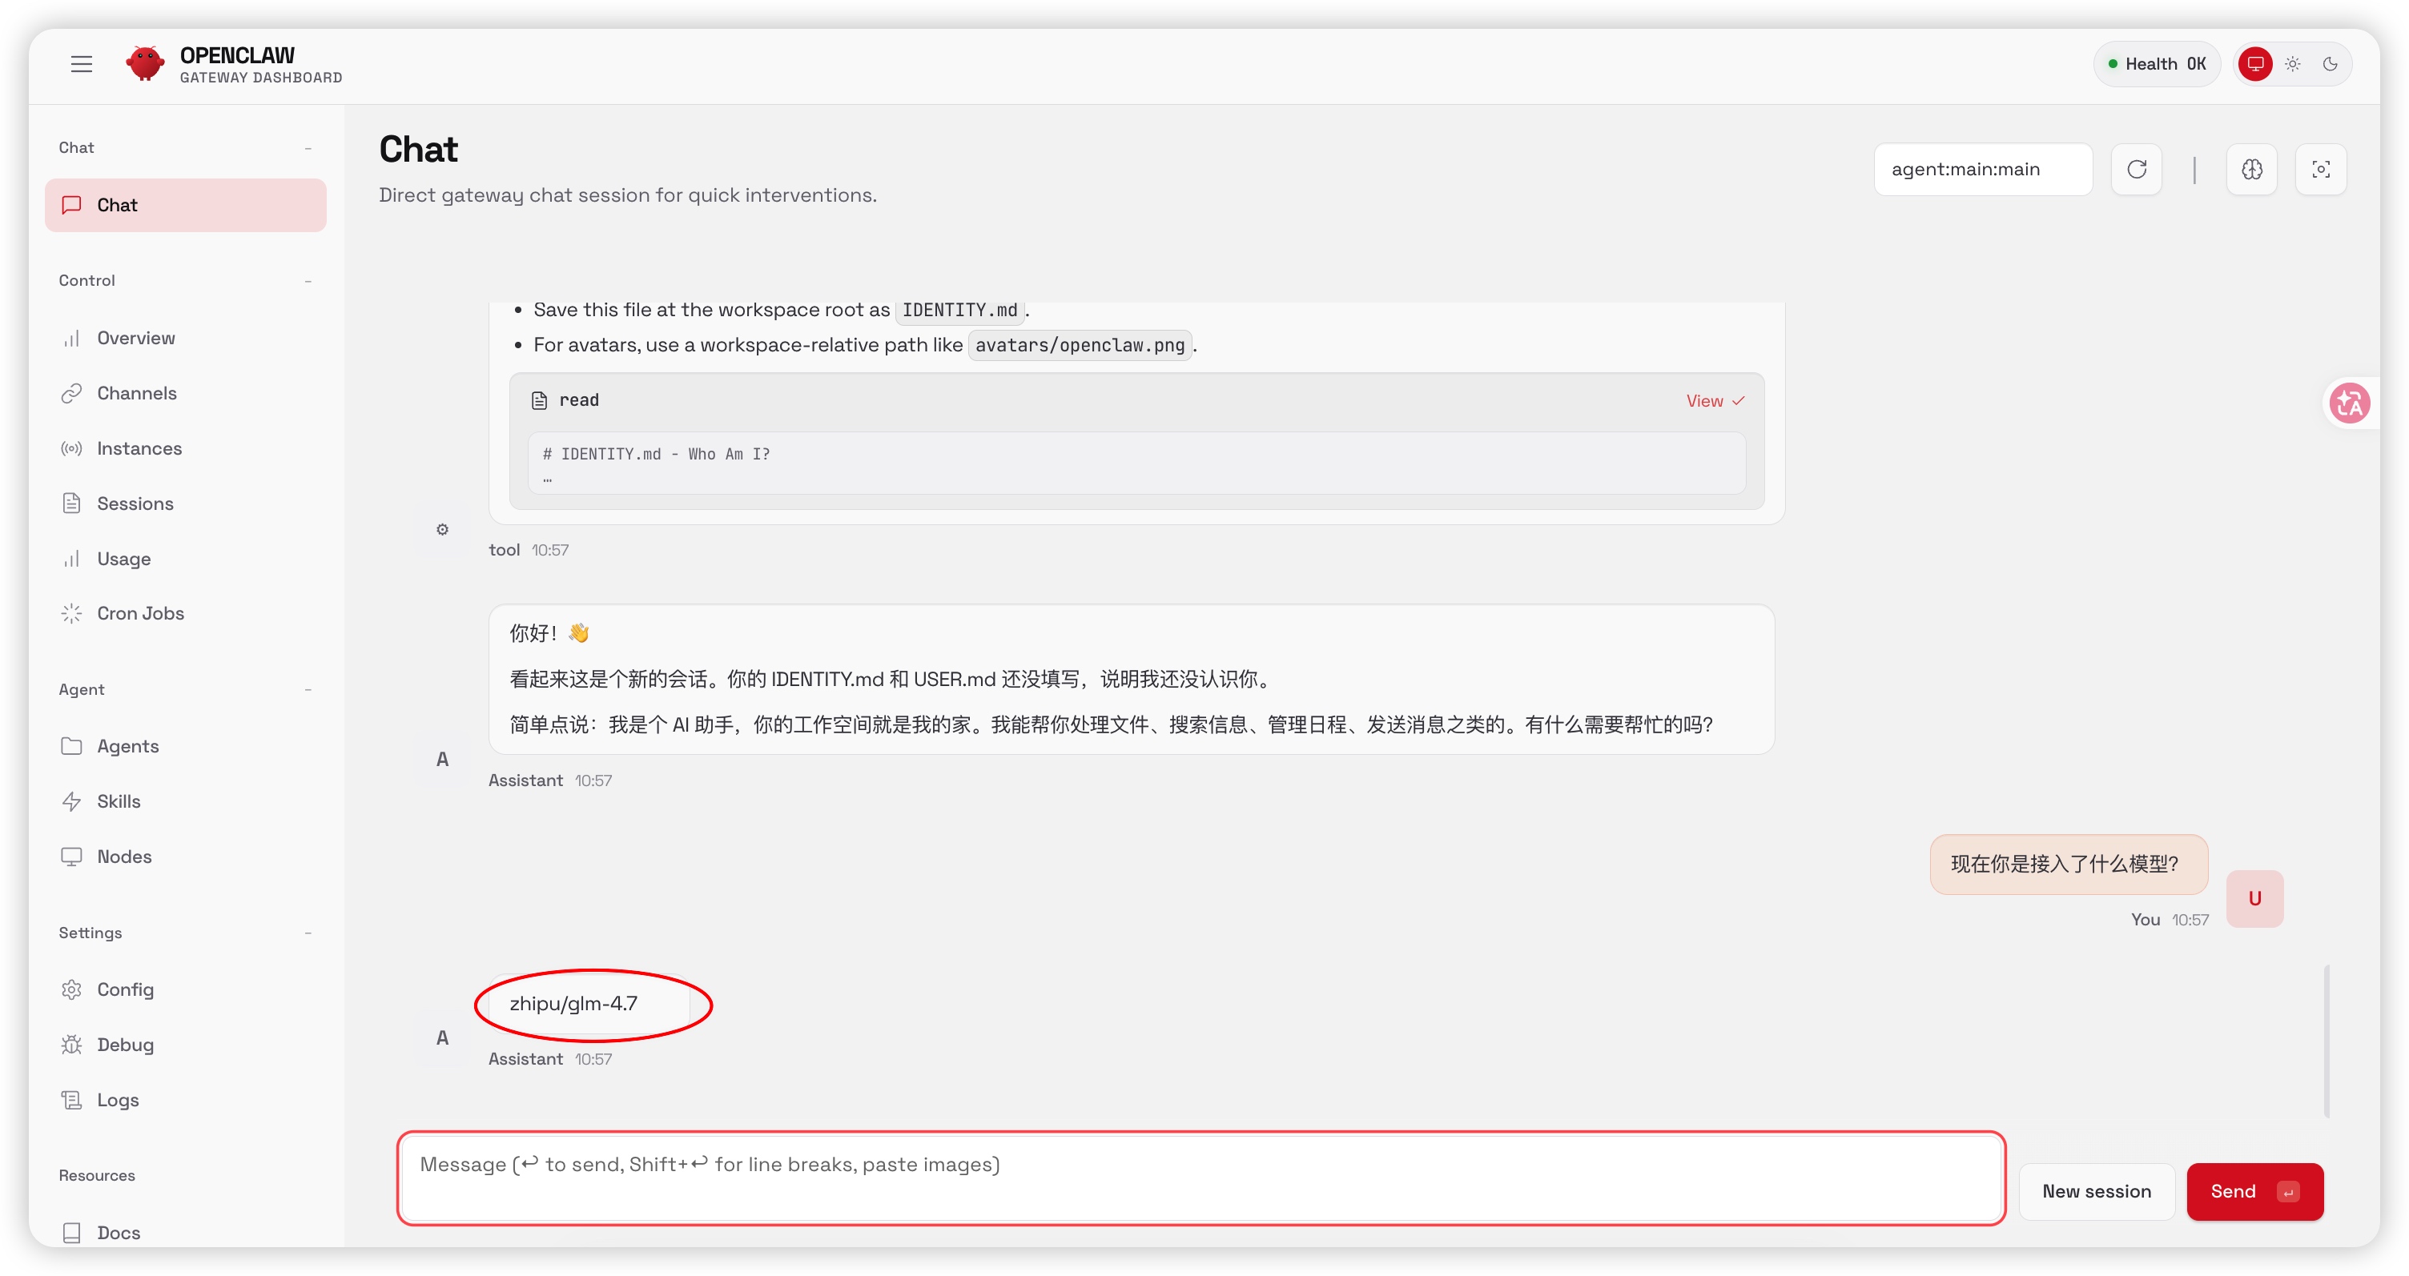Collapse the Control sidebar section
The height and width of the screenshot is (1276, 2409).
tap(308, 280)
